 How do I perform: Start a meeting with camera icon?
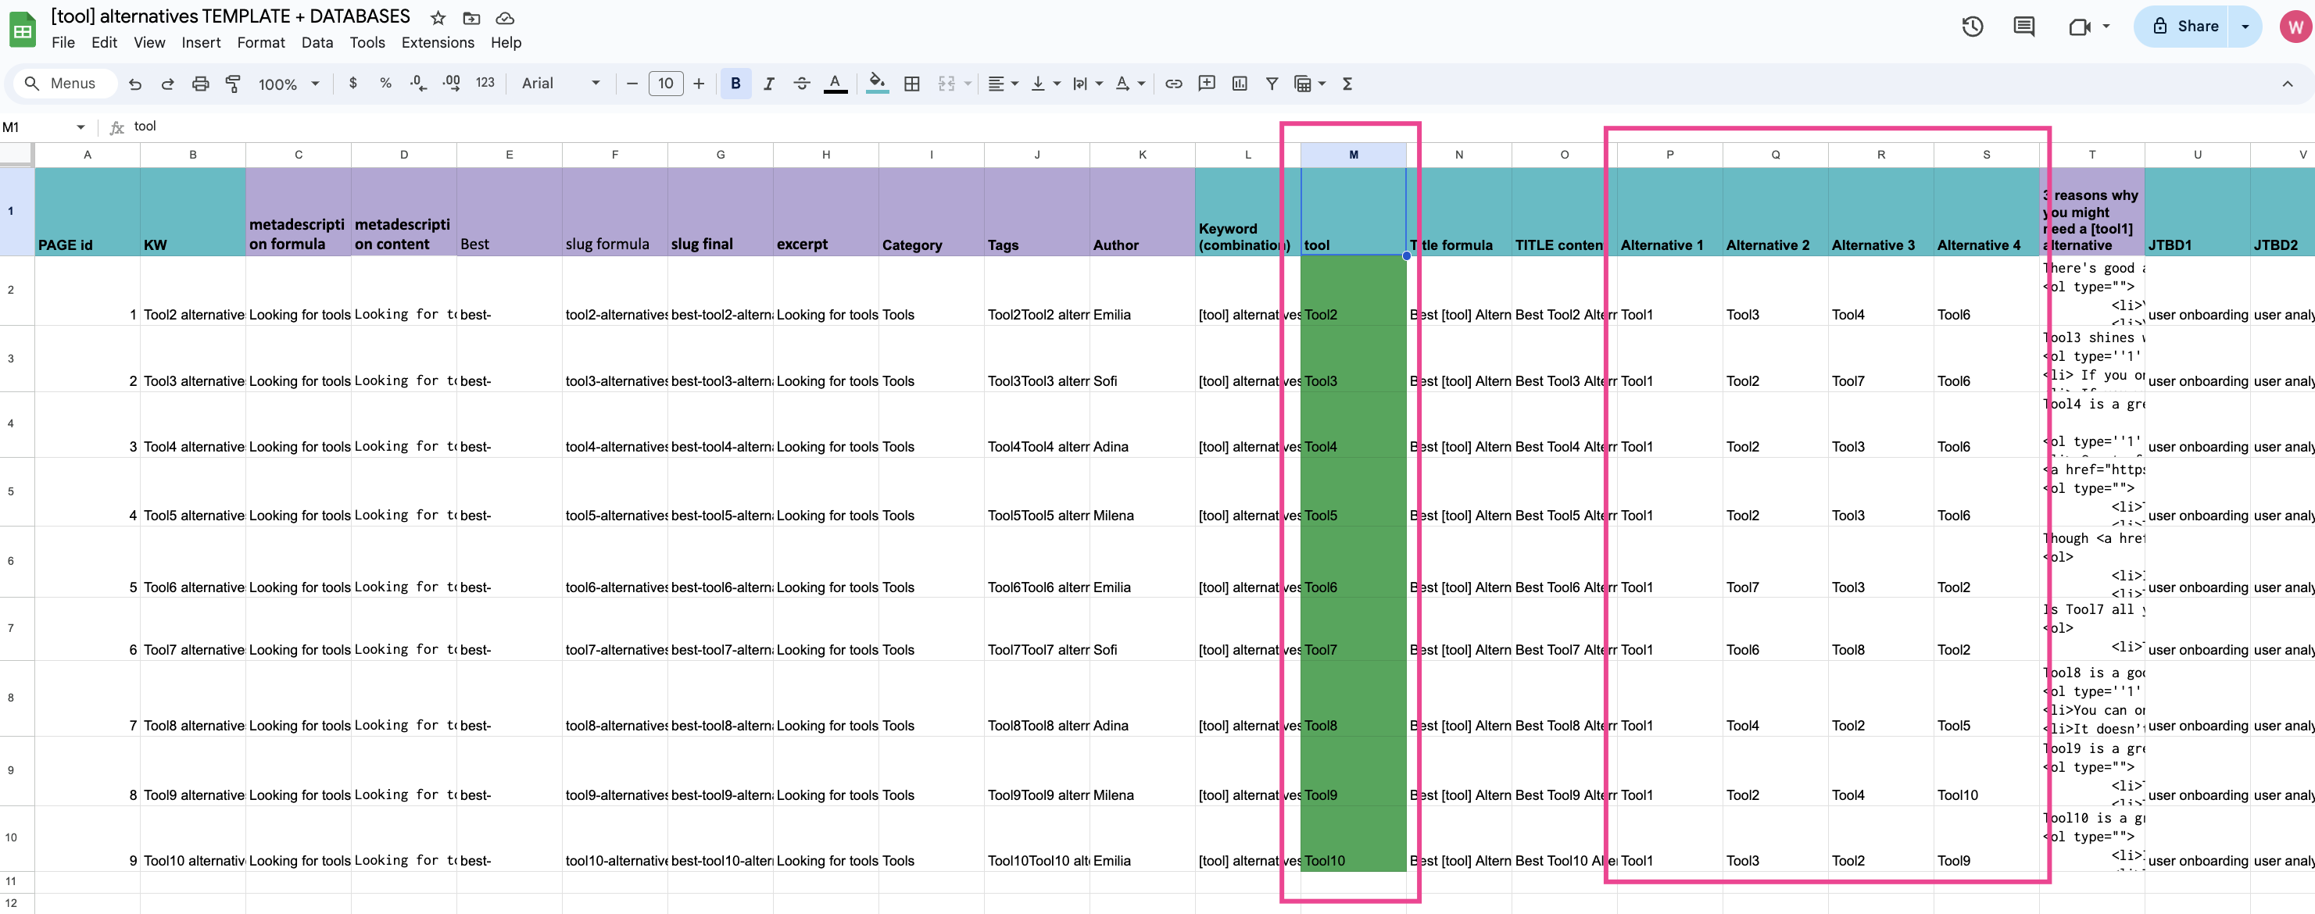click(2079, 27)
